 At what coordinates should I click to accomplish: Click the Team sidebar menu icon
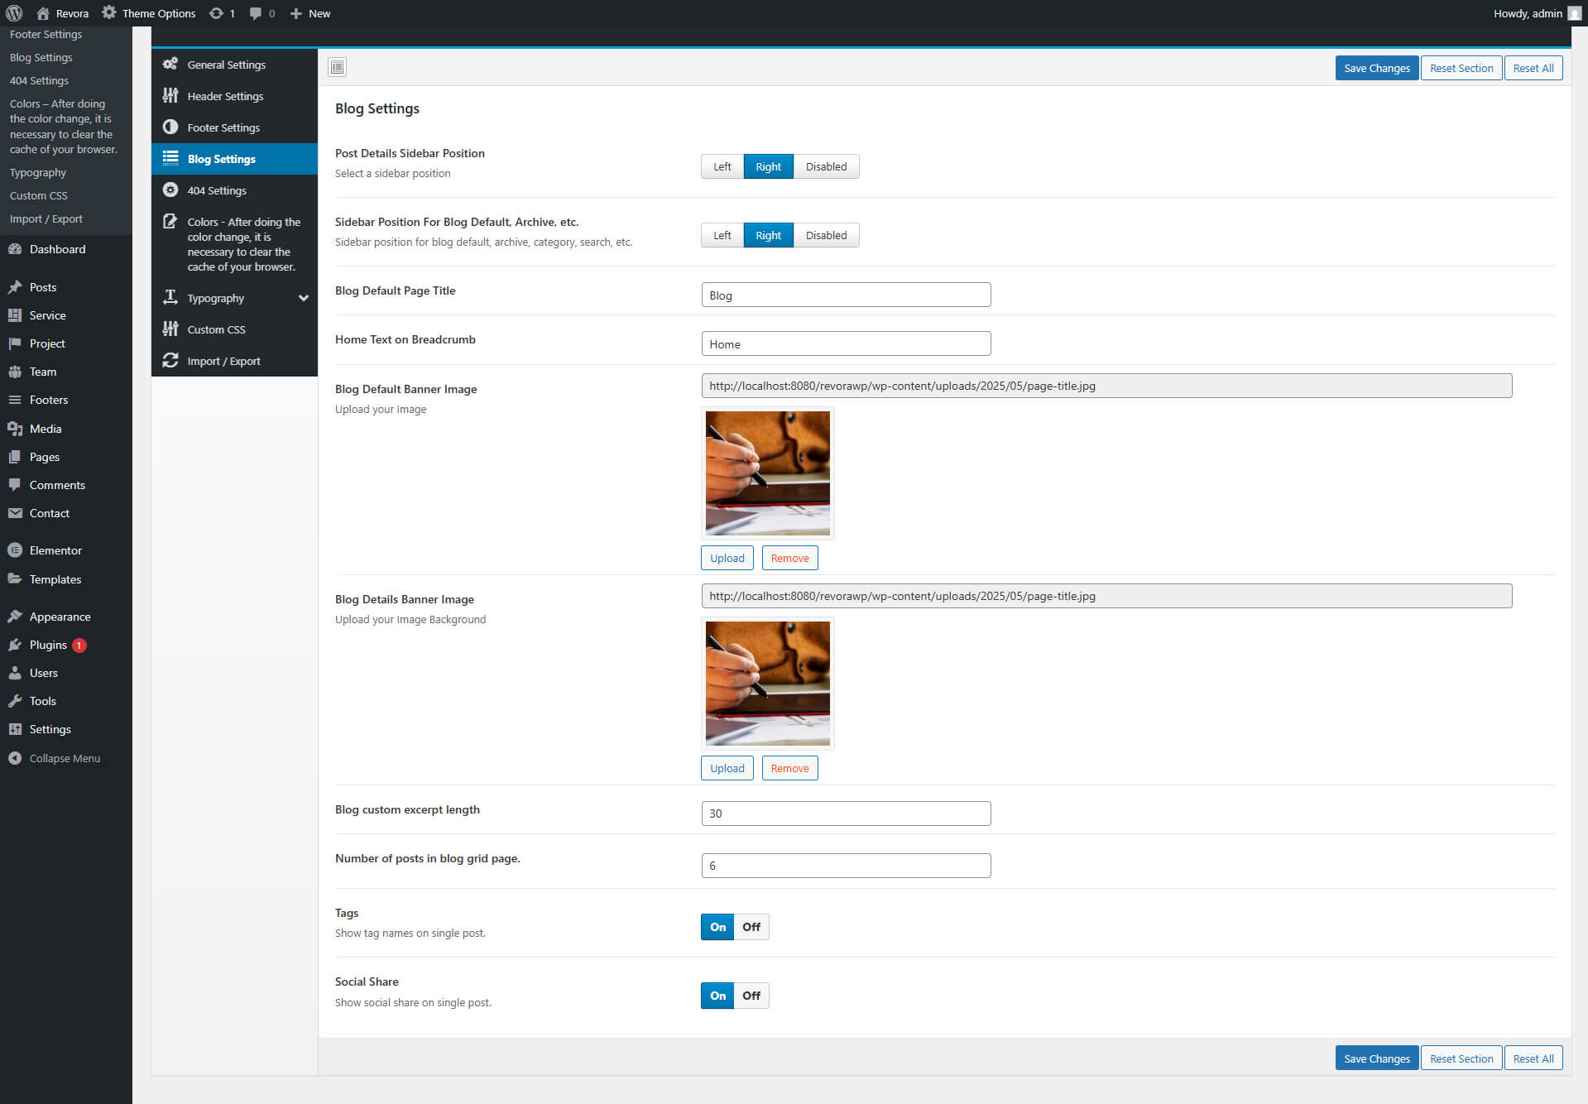(15, 372)
